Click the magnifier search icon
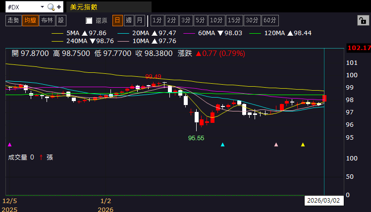Screen dimensions: 371x212 [51, 7]
